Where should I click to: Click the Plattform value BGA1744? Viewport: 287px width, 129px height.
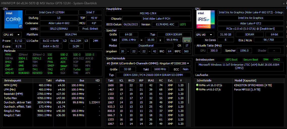click(x=71, y=34)
